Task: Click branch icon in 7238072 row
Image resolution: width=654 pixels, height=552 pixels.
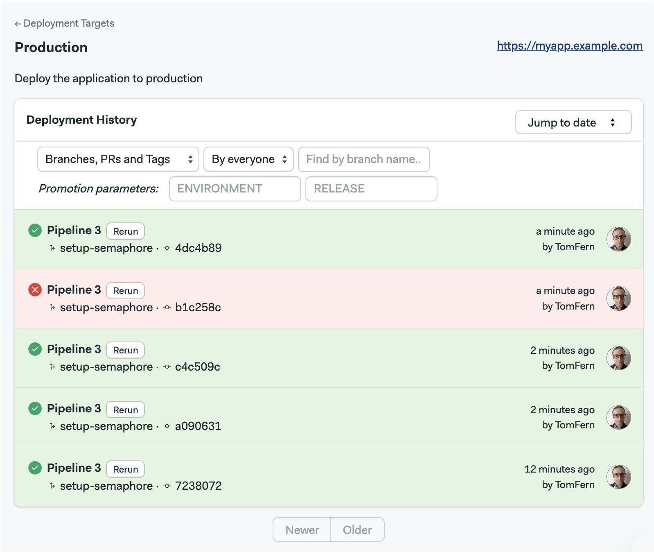Action: [x=52, y=486]
